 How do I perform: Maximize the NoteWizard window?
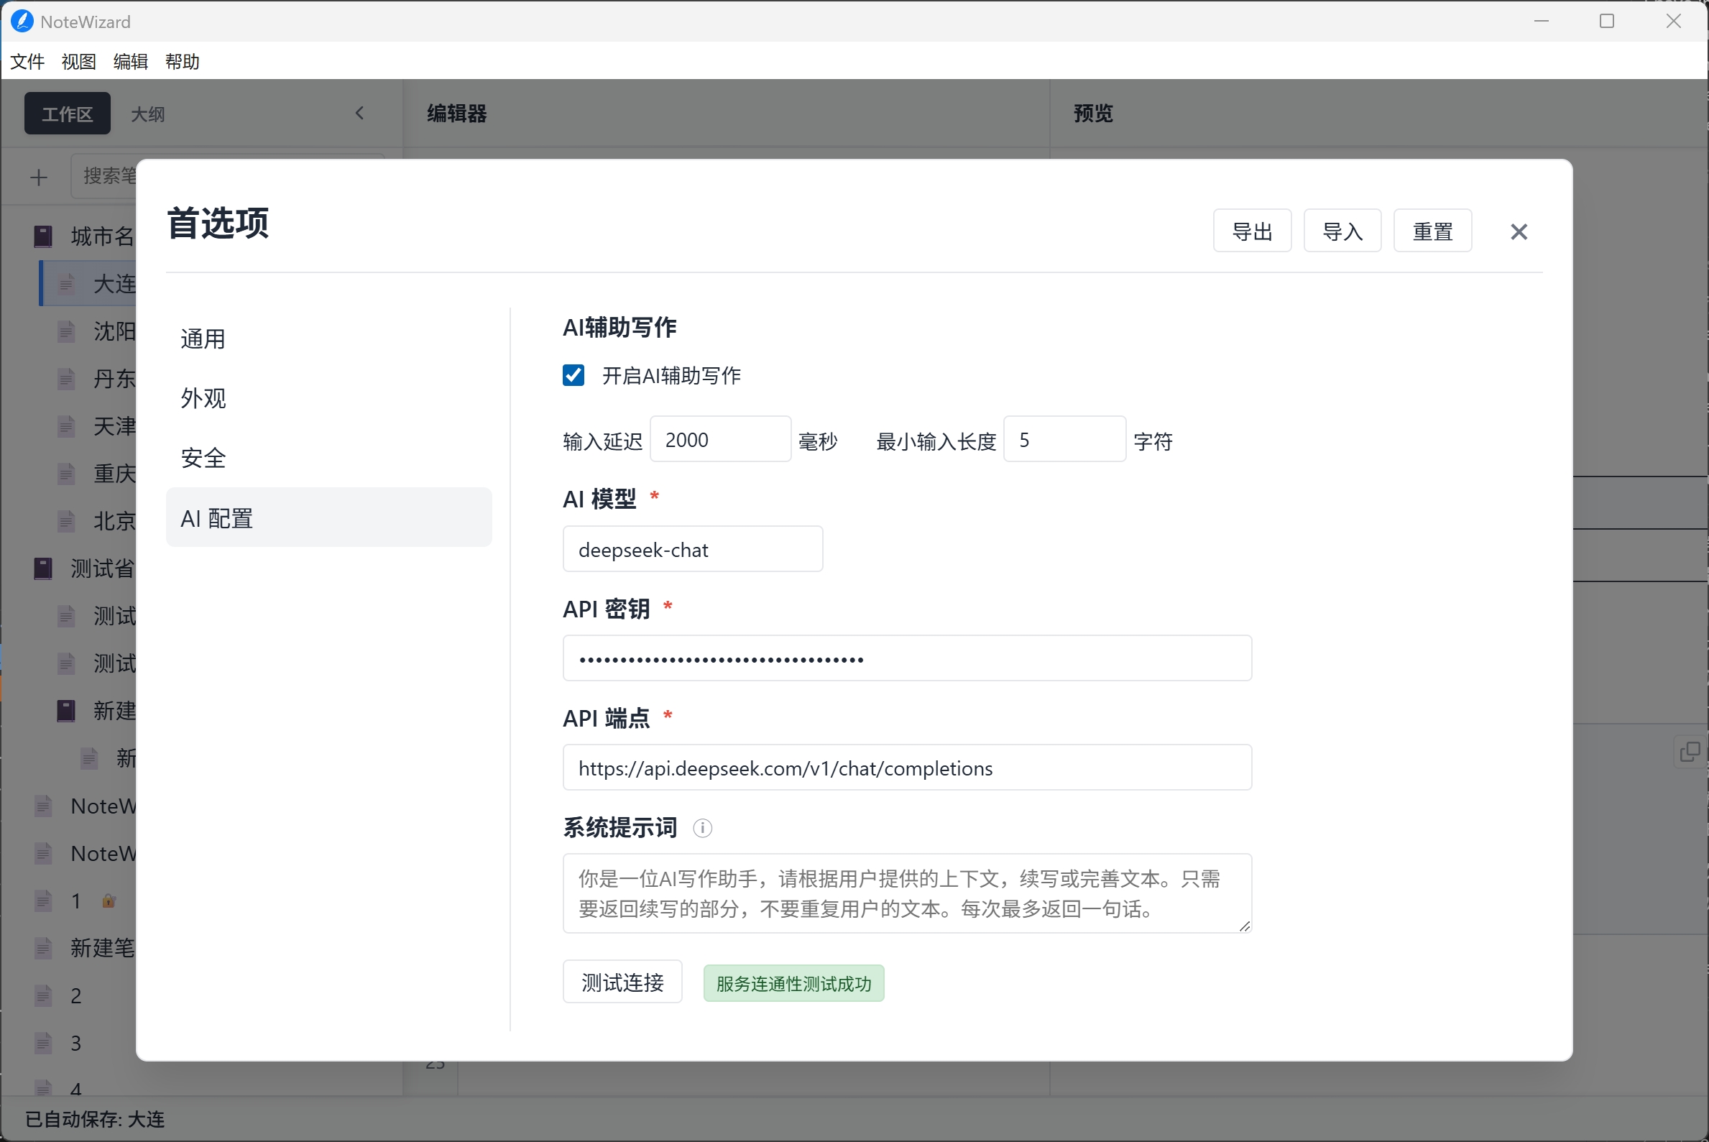click(1607, 21)
